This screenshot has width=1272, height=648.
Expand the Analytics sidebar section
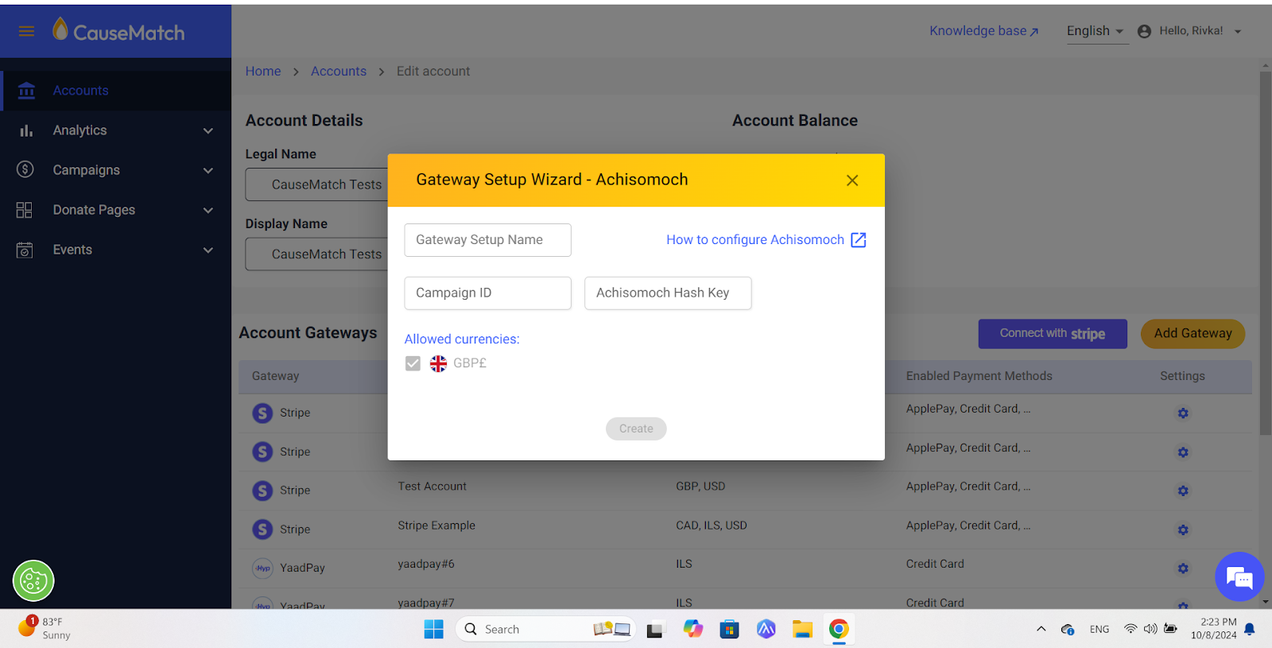208,130
